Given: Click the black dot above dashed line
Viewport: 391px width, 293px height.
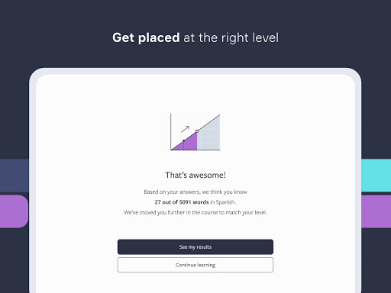Looking at the screenshot, I should 184,140.
